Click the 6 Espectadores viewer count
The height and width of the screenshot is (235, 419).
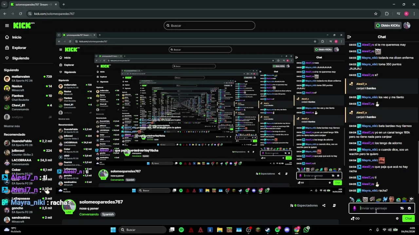pyautogui.click(x=304, y=205)
